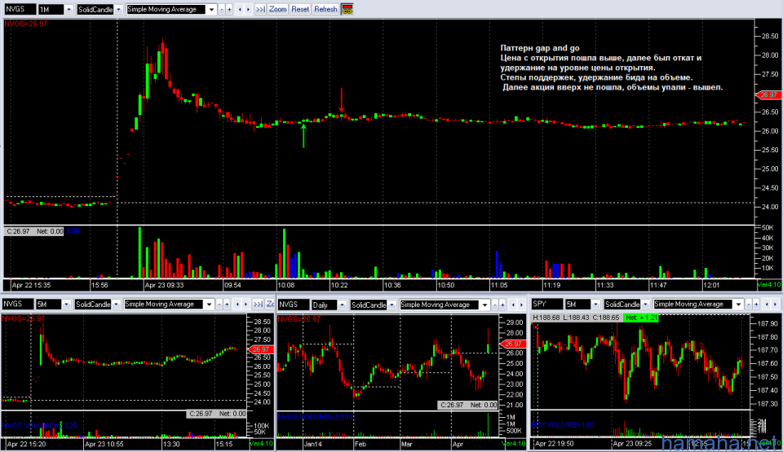Click the Refresh button in the main chart toolbar

[x=325, y=10]
